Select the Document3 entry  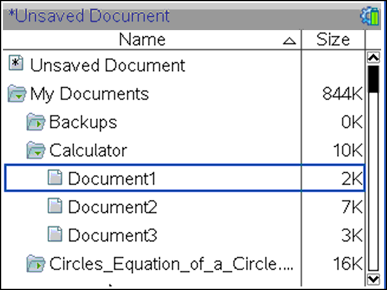184,234
